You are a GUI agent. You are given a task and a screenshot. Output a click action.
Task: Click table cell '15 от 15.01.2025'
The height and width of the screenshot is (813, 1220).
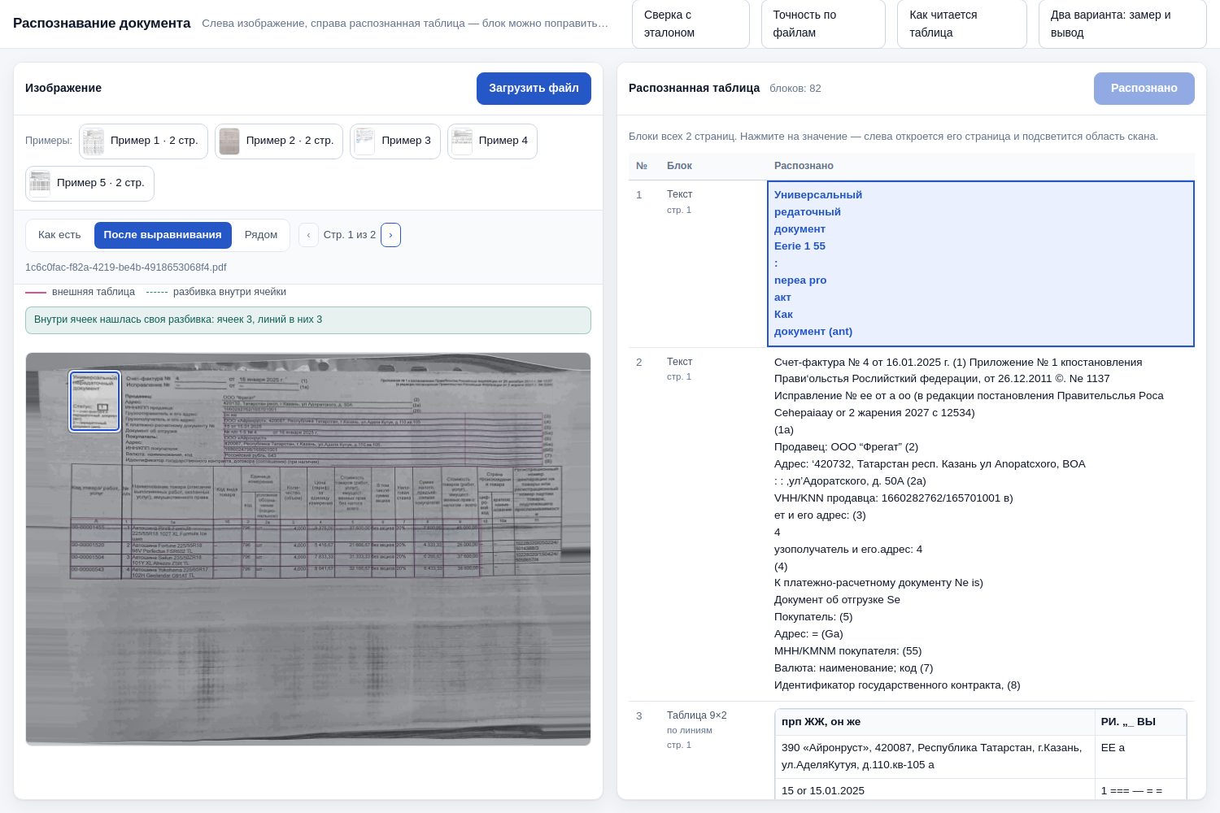pyautogui.click(x=935, y=790)
